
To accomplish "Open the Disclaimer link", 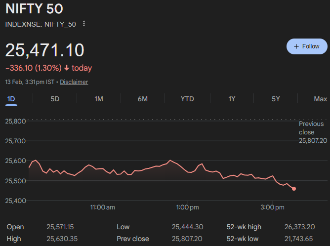I will coord(74,82).
